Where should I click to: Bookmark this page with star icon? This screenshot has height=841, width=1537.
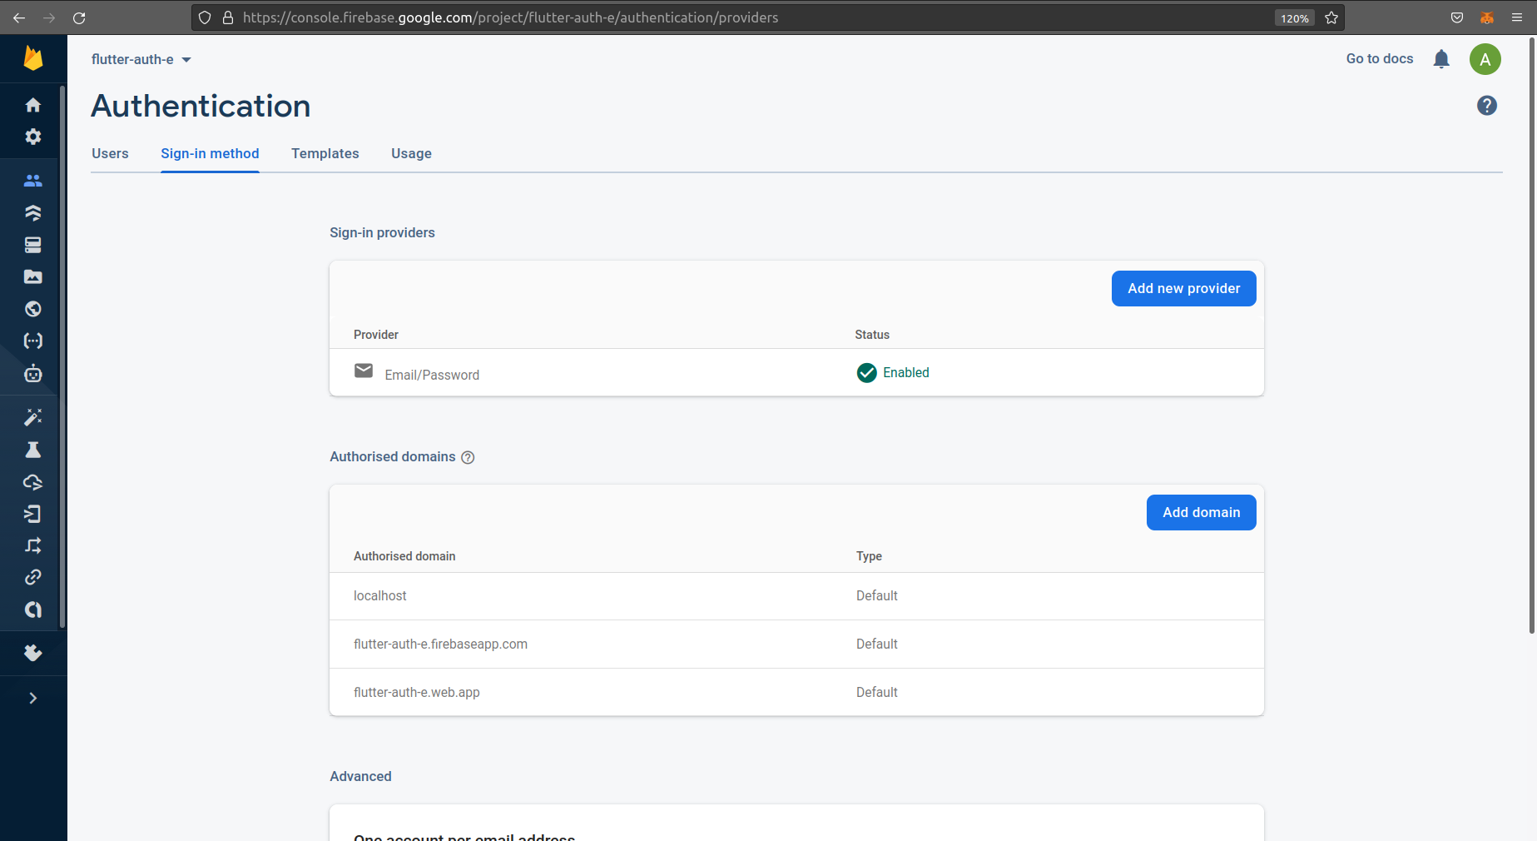click(x=1331, y=17)
